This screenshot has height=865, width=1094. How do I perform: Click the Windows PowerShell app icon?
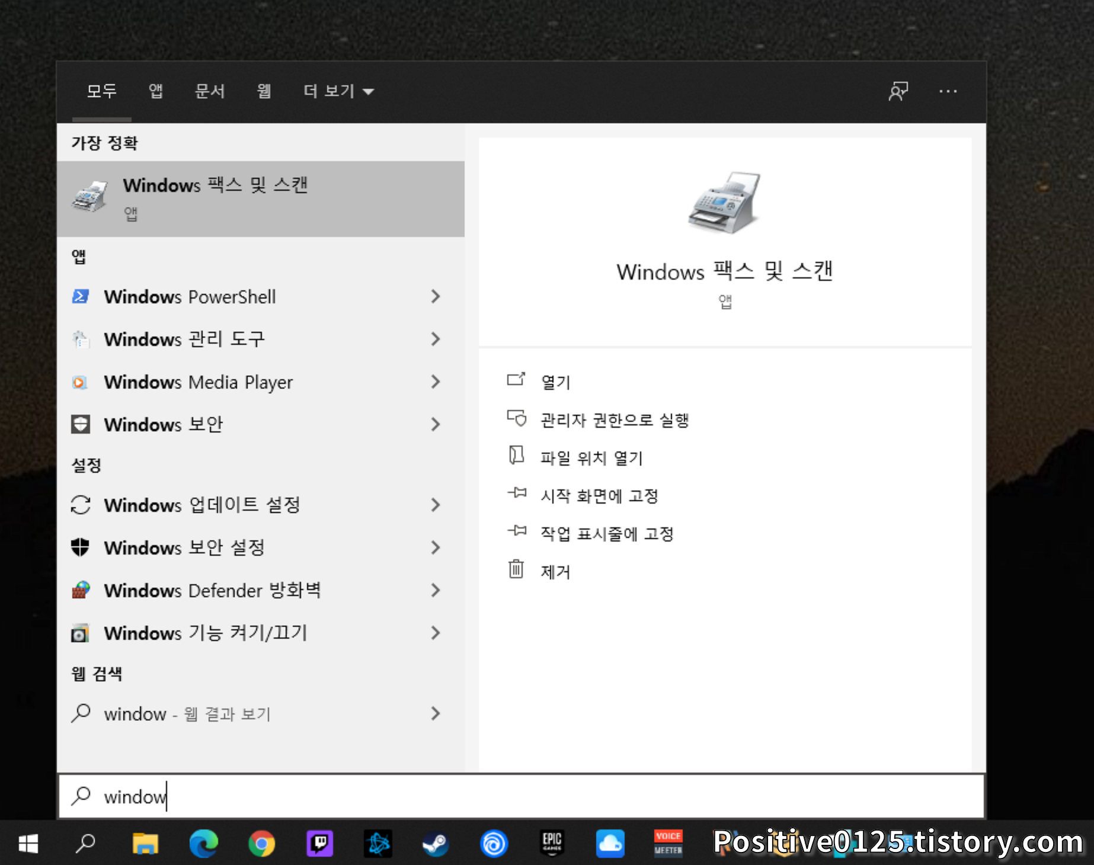[81, 296]
